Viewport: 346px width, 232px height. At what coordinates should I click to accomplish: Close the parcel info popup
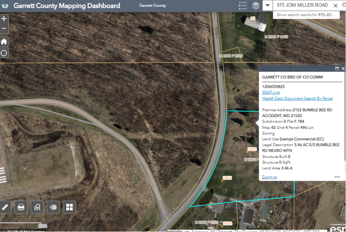coord(343,69)
